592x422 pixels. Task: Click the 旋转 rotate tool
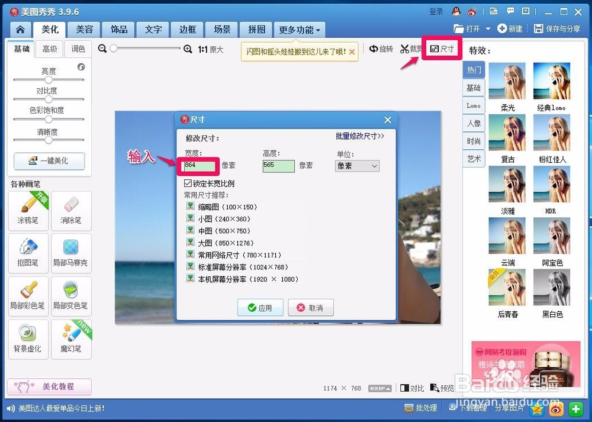click(x=383, y=49)
